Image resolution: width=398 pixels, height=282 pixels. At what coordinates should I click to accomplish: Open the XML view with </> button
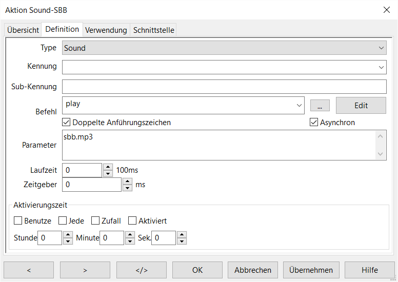coord(141,270)
